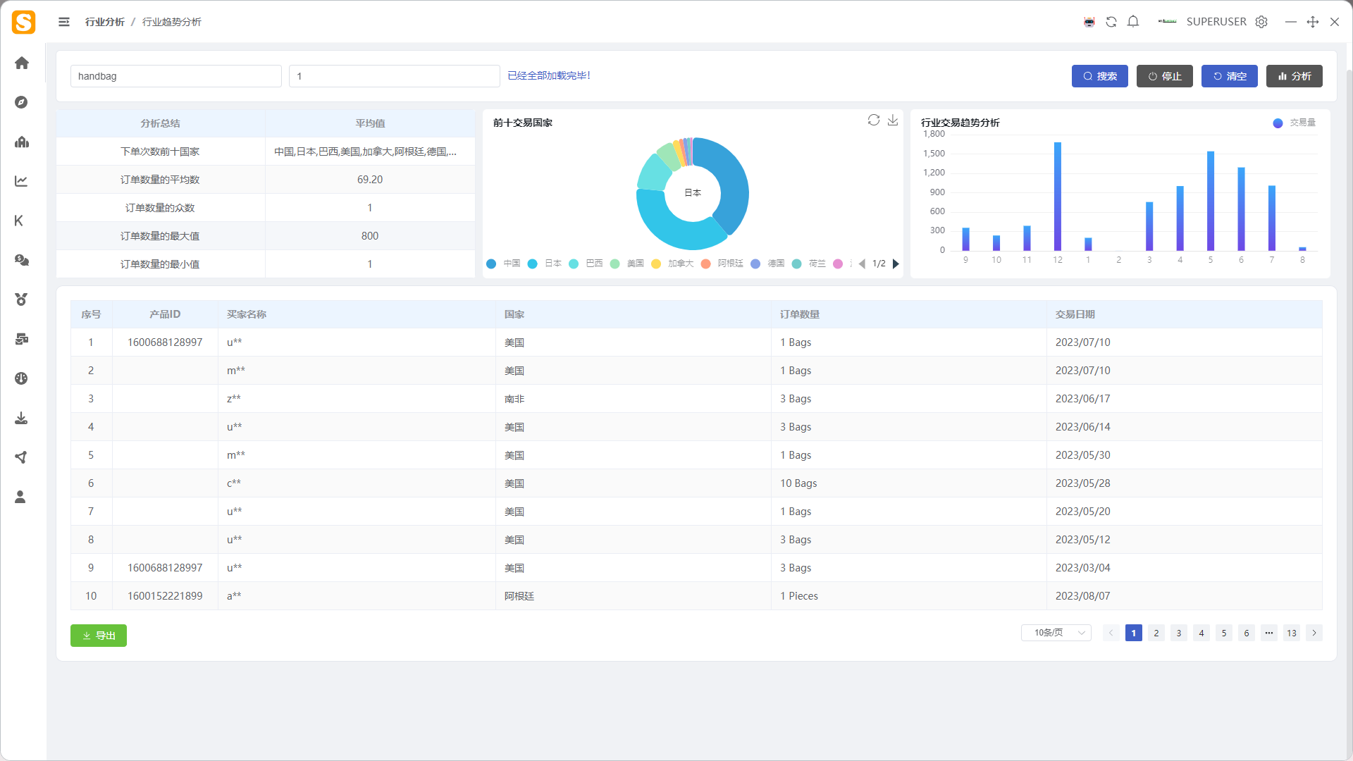Expand the pagination ellipsis for more pages
This screenshot has height=761, width=1353.
click(1269, 633)
